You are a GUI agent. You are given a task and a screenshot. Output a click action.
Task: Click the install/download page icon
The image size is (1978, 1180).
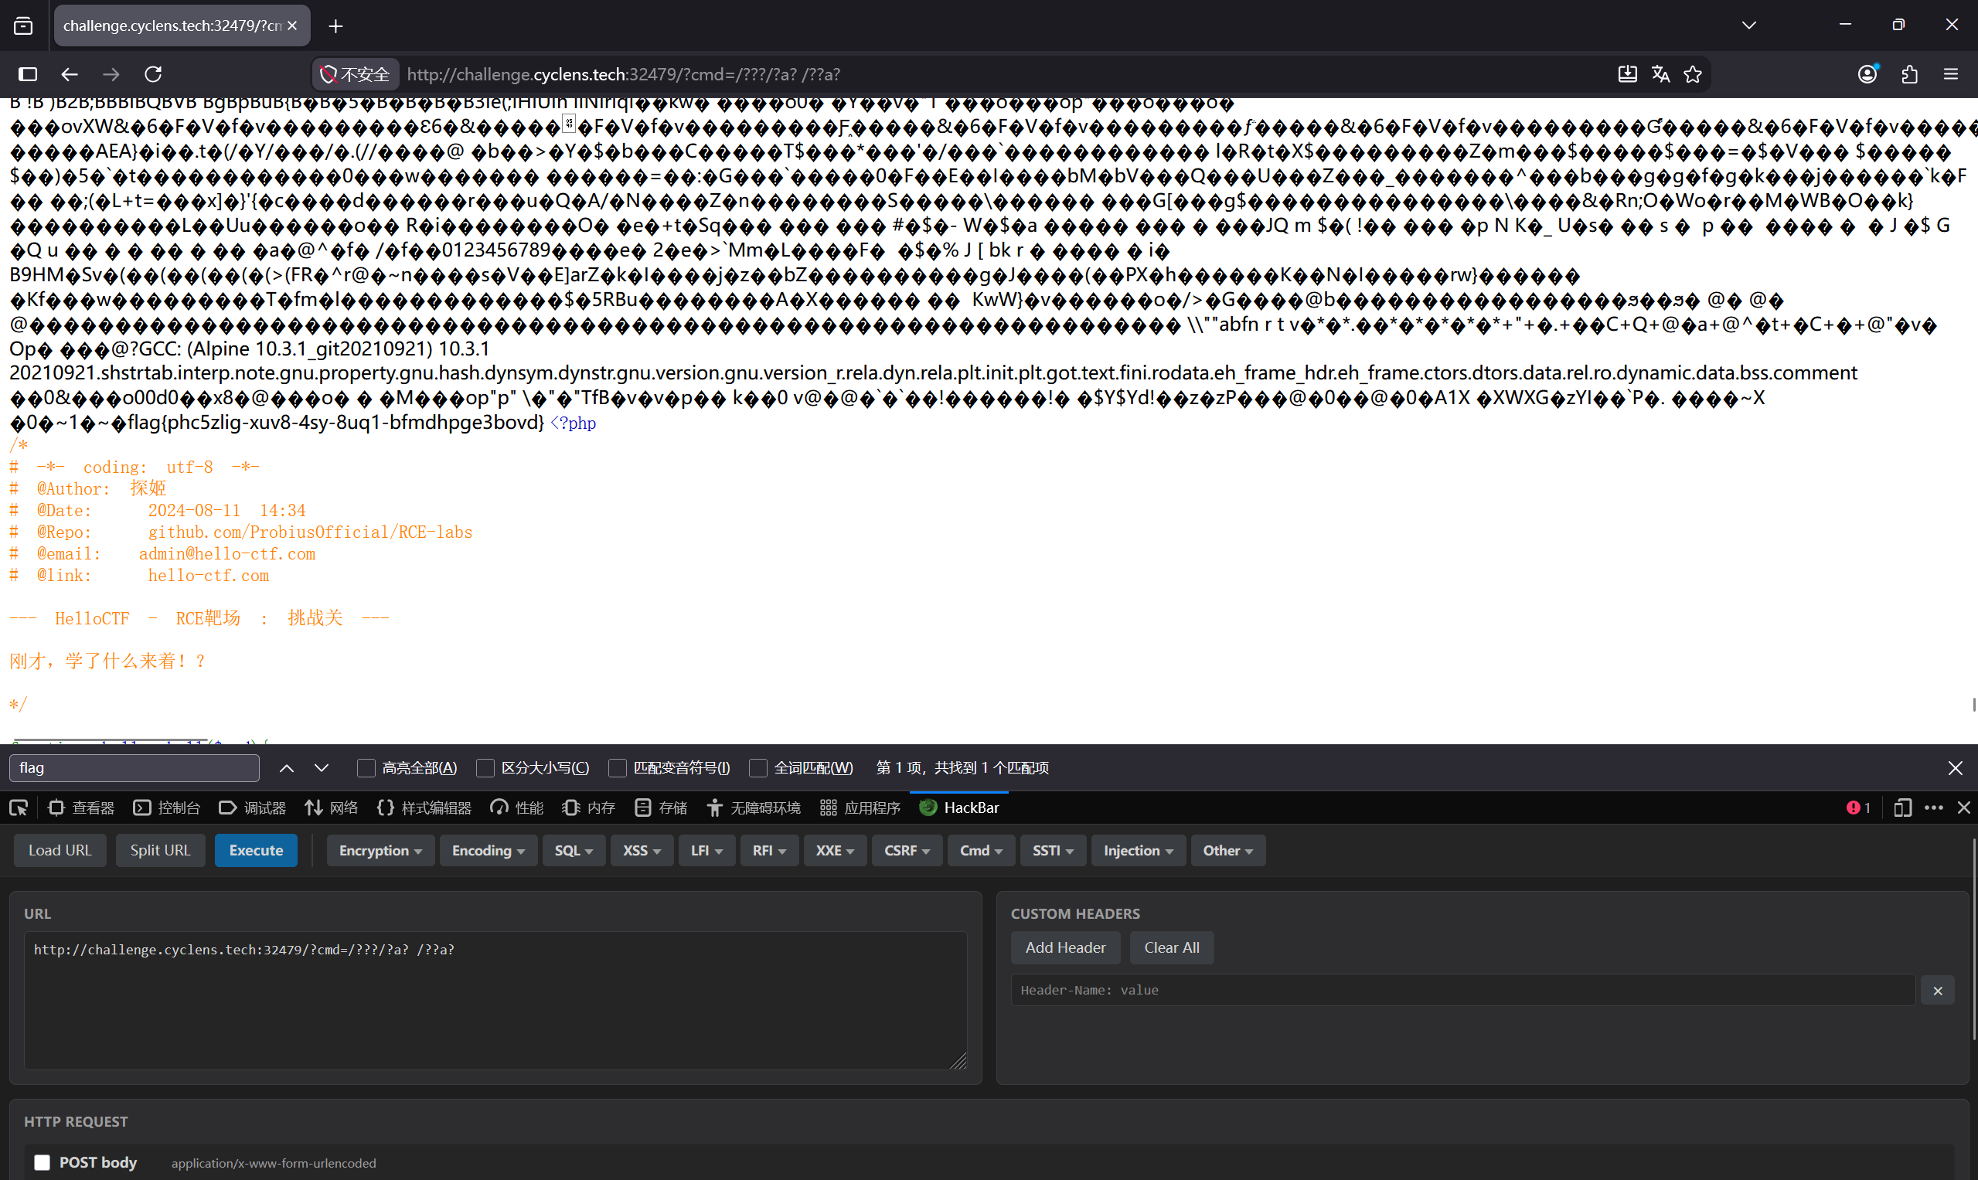pos(1627,74)
